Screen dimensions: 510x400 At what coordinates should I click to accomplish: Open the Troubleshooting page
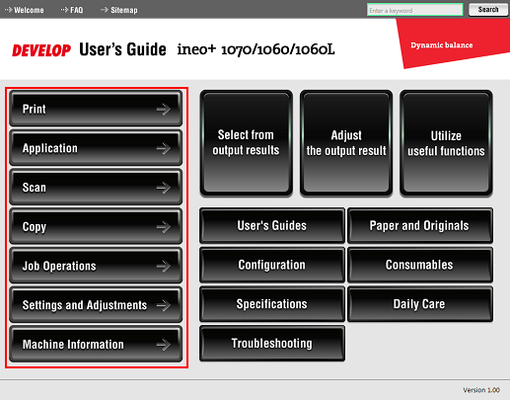point(272,343)
